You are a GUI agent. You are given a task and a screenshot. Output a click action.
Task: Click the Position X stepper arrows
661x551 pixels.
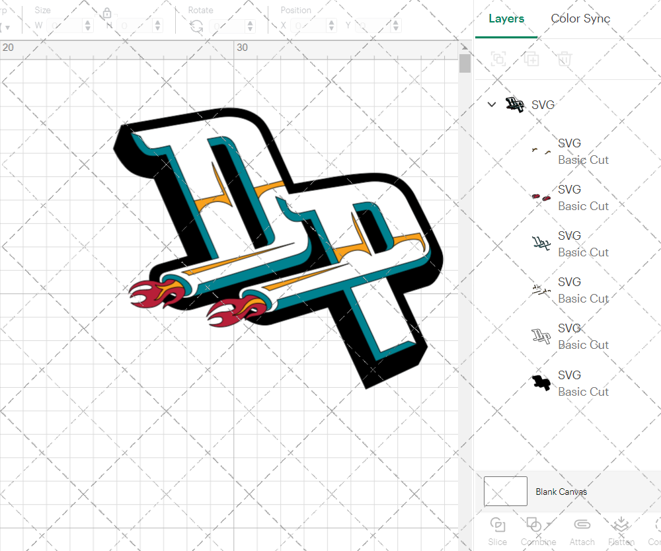click(x=332, y=26)
